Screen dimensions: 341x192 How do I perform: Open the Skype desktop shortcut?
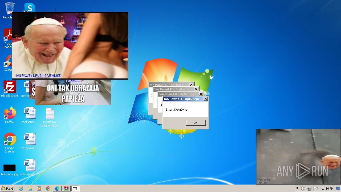[x=30, y=7]
